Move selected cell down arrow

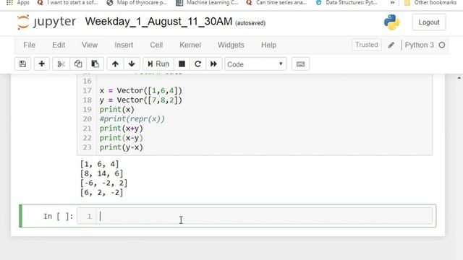132,64
